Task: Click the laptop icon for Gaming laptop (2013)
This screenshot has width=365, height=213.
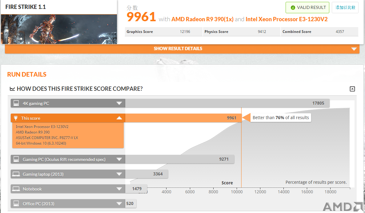Action: click(16, 174)
